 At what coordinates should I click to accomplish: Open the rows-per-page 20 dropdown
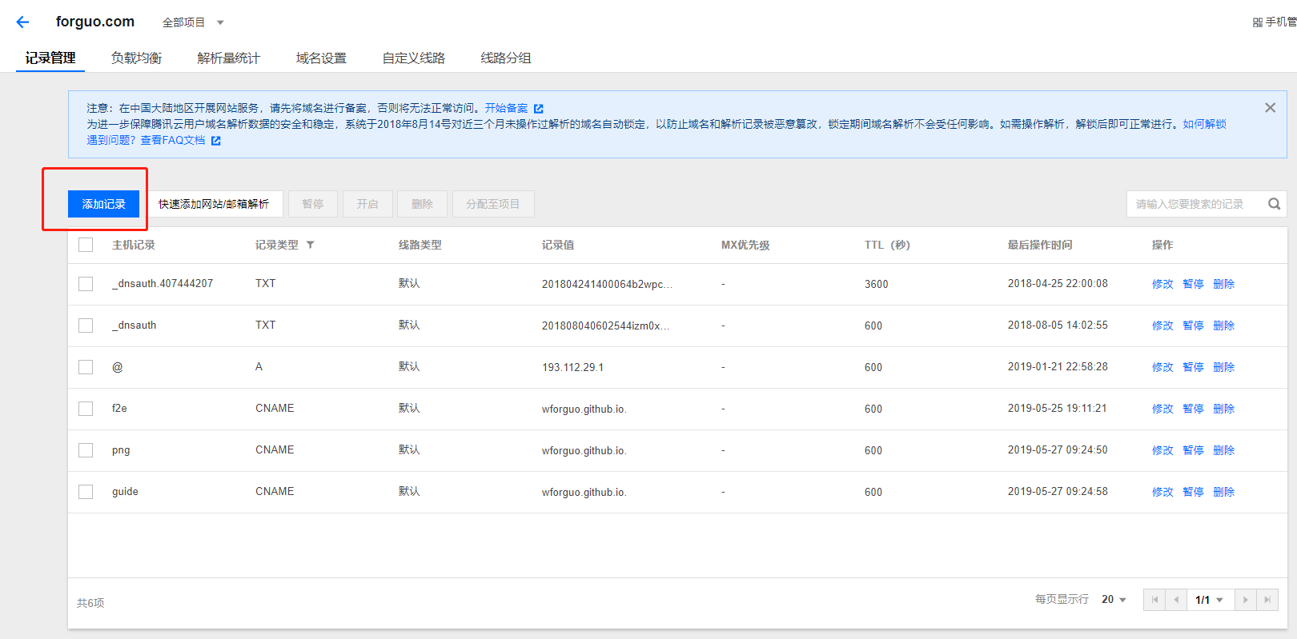pos(1114,600)
